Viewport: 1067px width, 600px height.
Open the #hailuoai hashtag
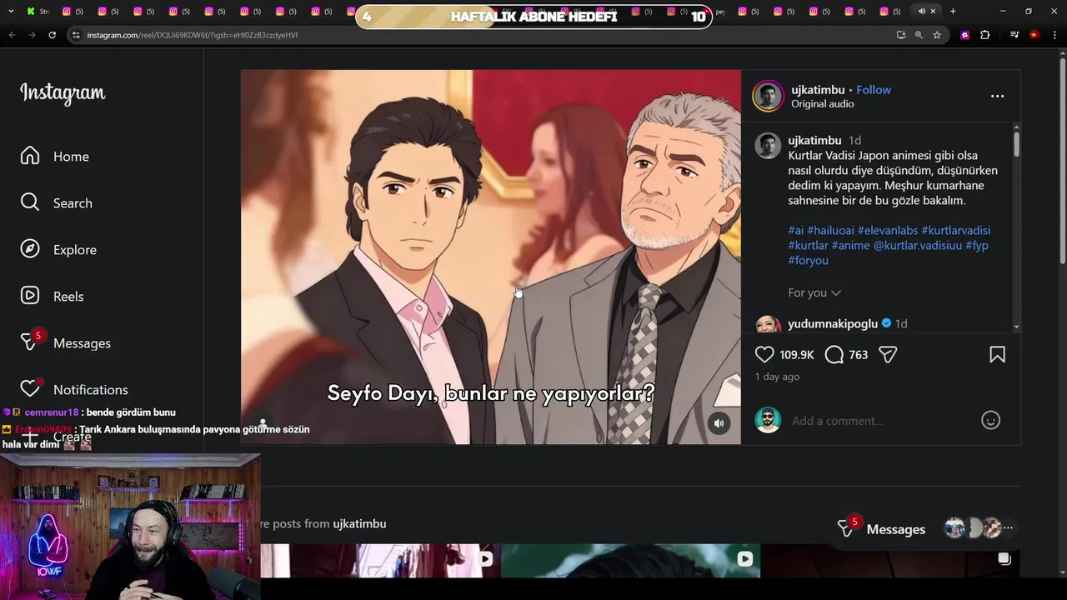coord(830,231)
